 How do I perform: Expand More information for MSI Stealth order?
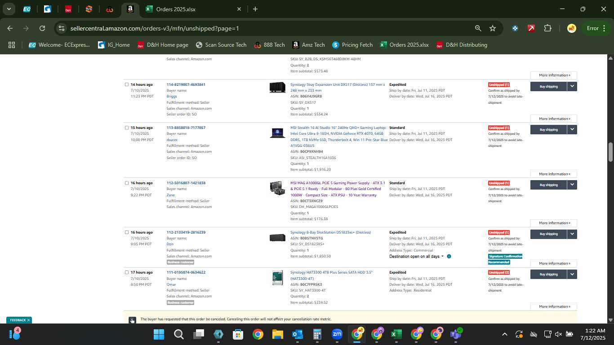[554, 174]
